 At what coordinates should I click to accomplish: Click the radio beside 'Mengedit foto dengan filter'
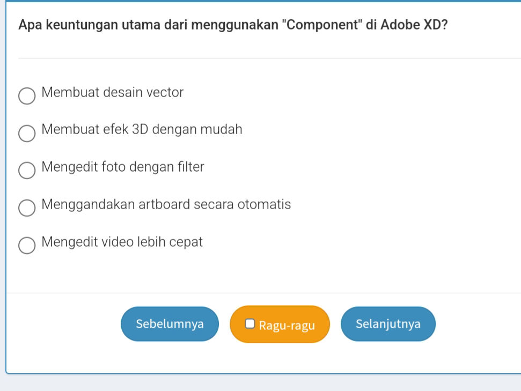tap(27, 171)
